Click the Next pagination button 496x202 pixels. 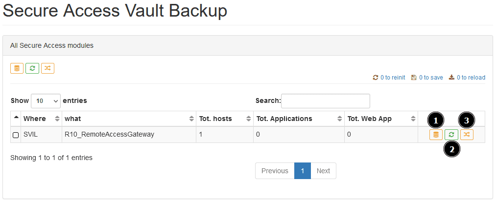click(323, 171)
